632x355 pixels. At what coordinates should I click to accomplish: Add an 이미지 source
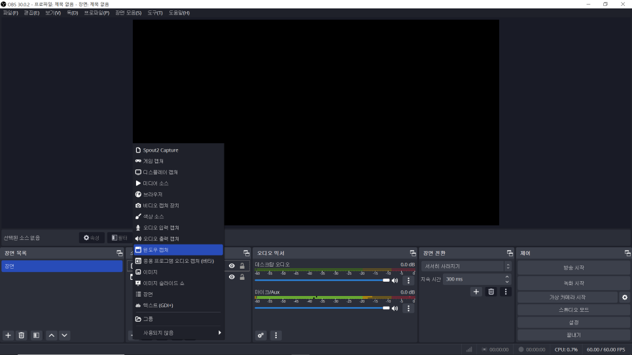point(178,272)
